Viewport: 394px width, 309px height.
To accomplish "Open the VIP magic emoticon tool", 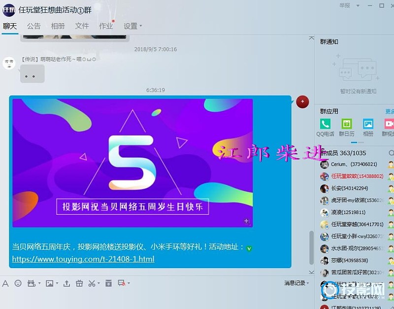I will pos(31,283).
